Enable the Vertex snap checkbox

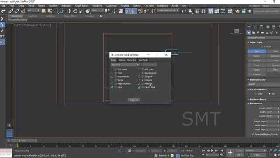coord(115,80)
